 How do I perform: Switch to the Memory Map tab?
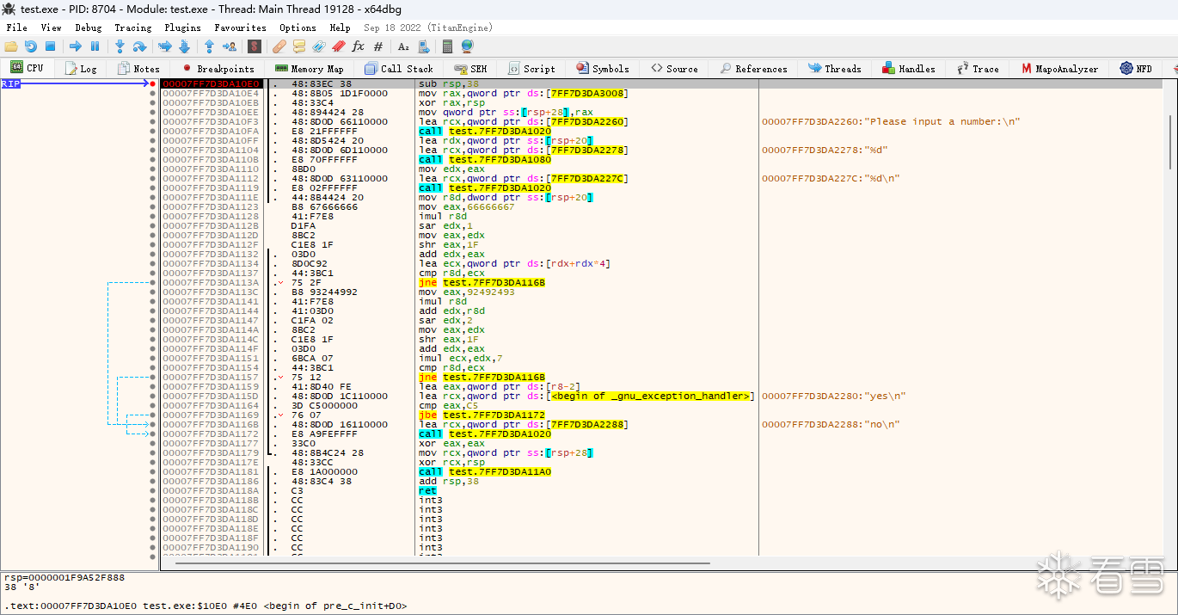(x=309, y=69)
